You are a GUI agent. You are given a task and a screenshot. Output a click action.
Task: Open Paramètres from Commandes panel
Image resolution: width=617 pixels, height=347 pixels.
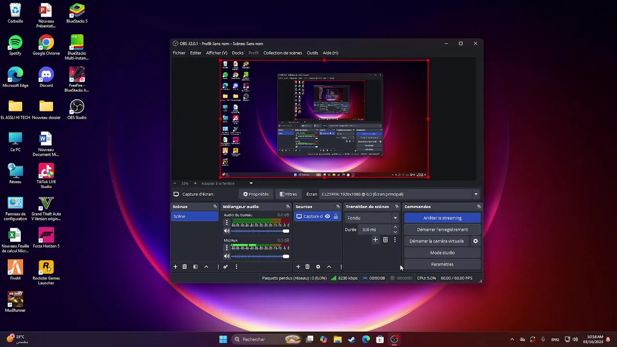point(442,264)
